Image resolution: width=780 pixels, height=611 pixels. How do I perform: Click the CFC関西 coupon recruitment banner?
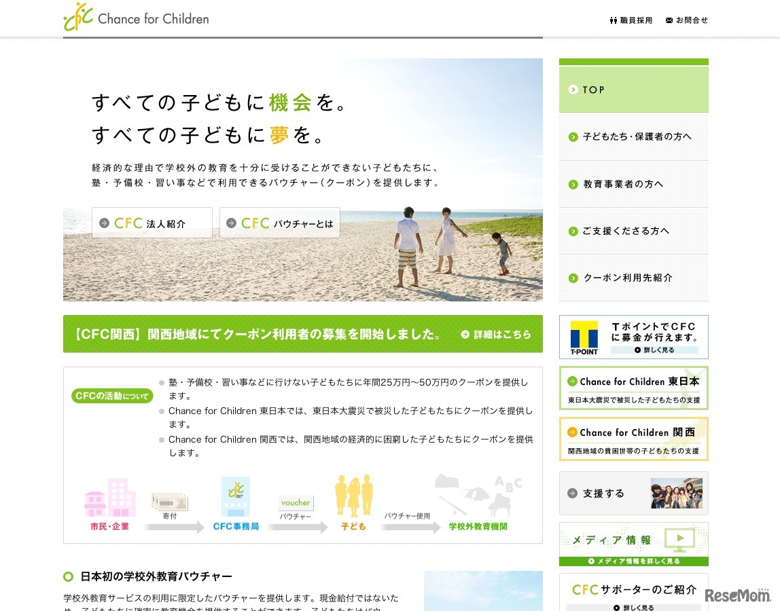(303, 334)
